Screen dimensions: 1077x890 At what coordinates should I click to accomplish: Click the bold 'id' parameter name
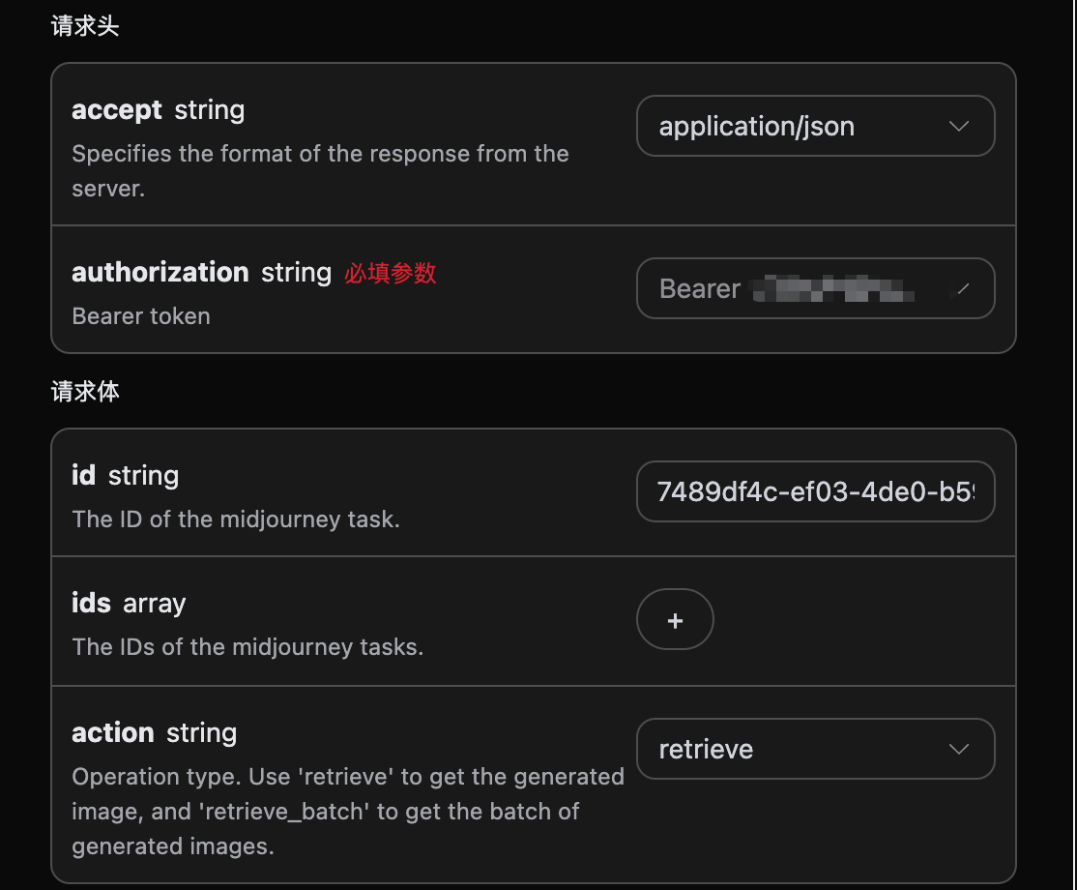pyautogui.click(x=83, y=476)
